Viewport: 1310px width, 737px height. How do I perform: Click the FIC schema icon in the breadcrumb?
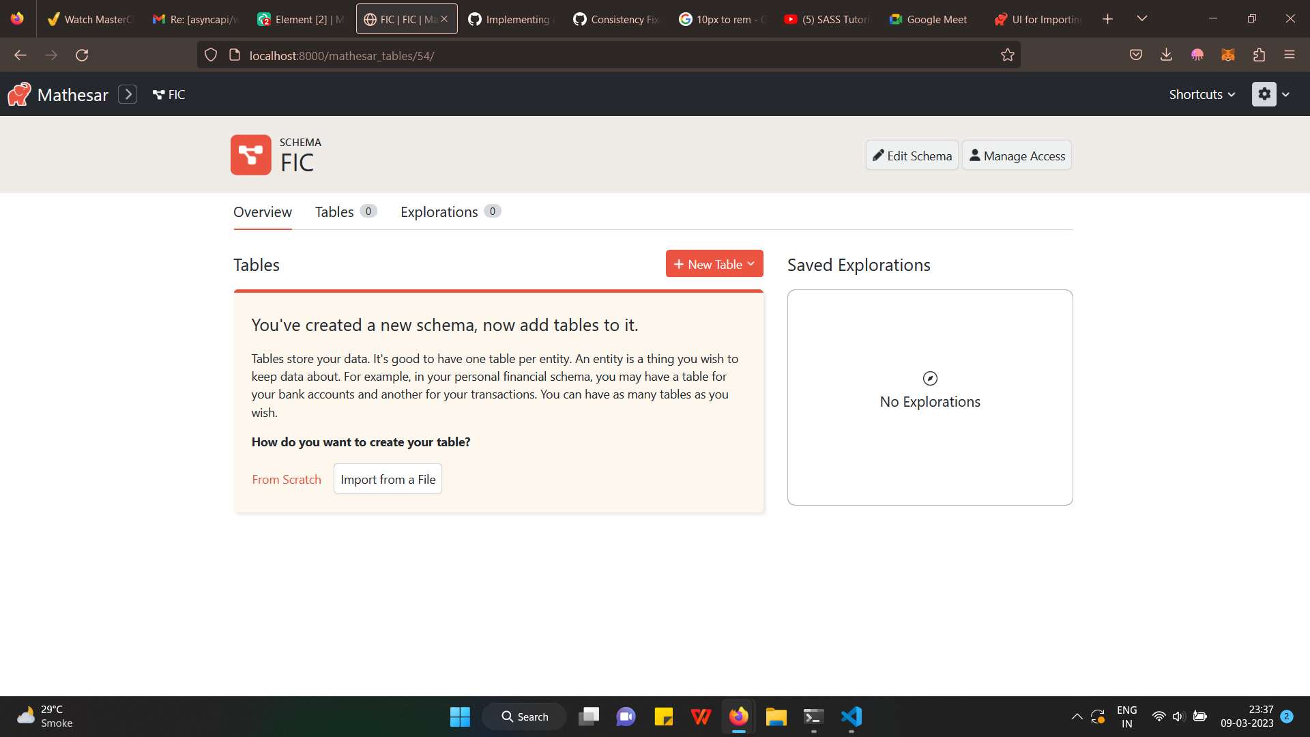(x=159, y=94)
